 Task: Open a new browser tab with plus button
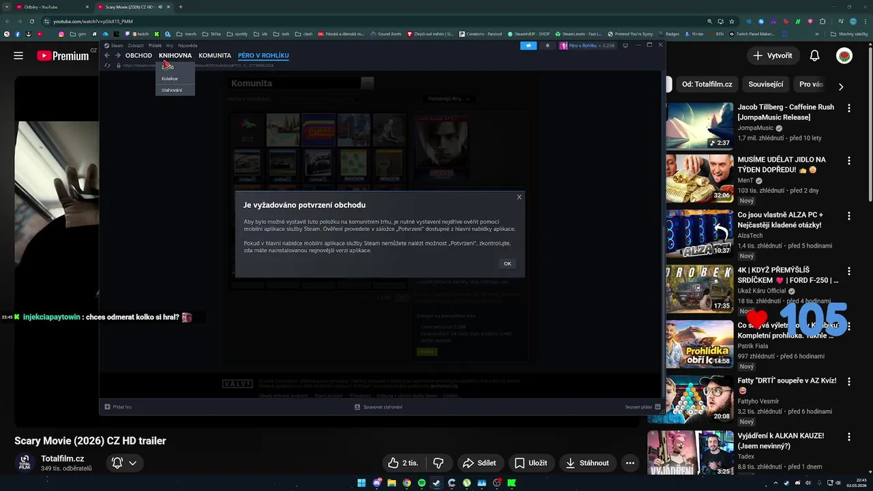coord(180,7)
